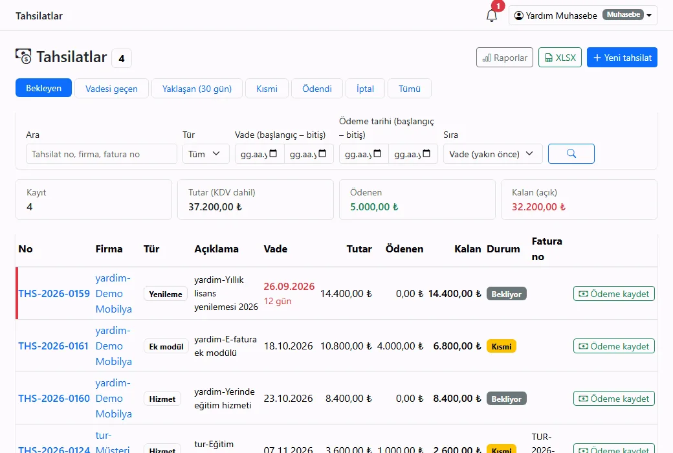Click the Tahsilatlar title in top bar
673x453 pixels.
click(x=39, y=16)
